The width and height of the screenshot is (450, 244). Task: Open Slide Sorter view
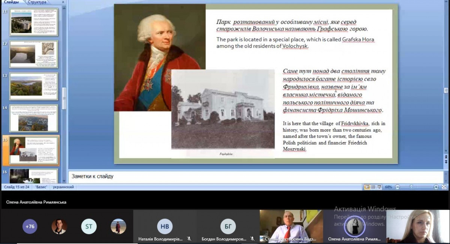coord(373,187)
